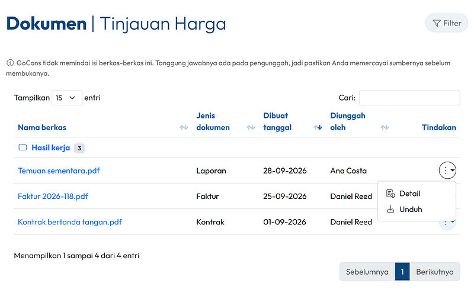Click Daniel Reed in the Faktur row
The height and width of the screenshot is (296, 474).
[x=351, y=197]
